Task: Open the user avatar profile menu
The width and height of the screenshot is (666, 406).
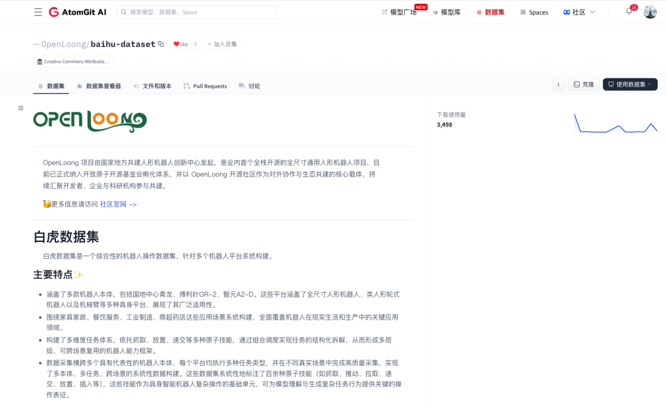Action: pos(650,12)
